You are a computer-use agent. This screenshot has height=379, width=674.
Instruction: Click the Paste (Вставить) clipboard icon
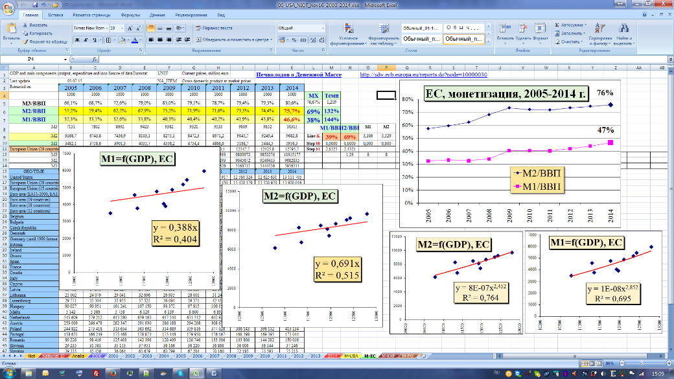[11, 30]
